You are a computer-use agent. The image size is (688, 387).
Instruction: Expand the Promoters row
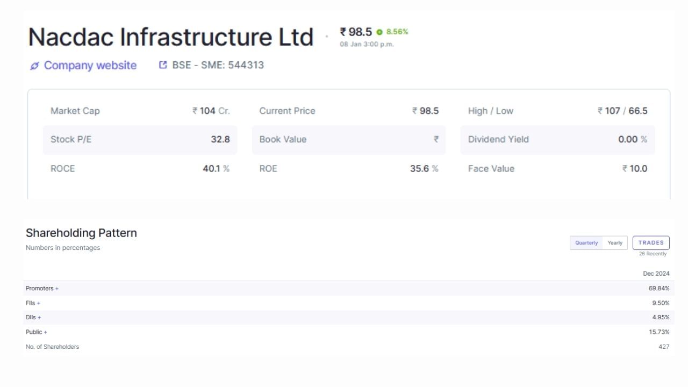tap(42, 289)
